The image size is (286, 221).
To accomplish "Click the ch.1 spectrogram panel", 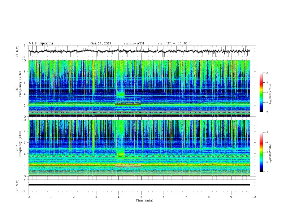I will tap(139, 88).
